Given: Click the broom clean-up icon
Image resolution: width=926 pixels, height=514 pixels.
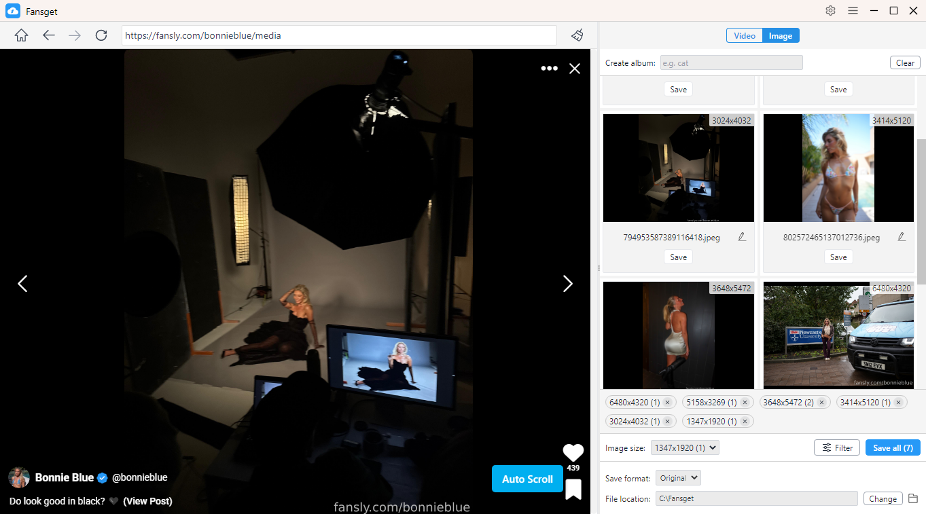Looking at the screenshot, I should coord(577,35).
